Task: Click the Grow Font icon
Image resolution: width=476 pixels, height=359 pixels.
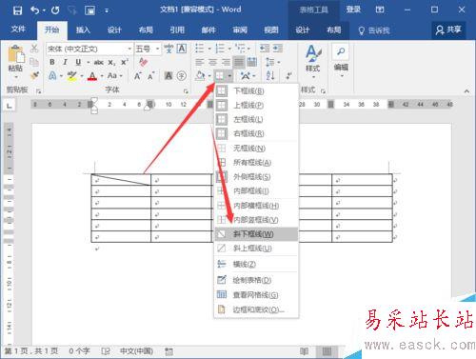Action: (138, 76)
